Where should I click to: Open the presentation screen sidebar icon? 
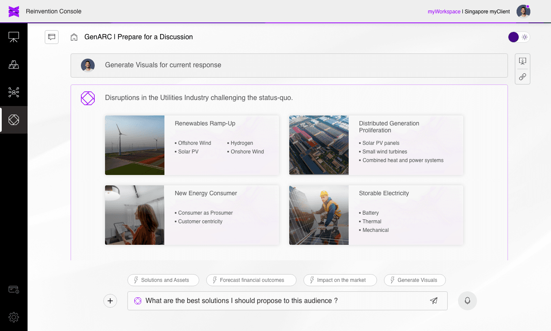click(x=14, y=37)
